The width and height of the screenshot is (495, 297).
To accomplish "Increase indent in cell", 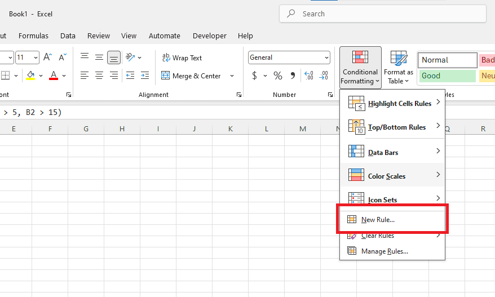I will coord(145,76).
